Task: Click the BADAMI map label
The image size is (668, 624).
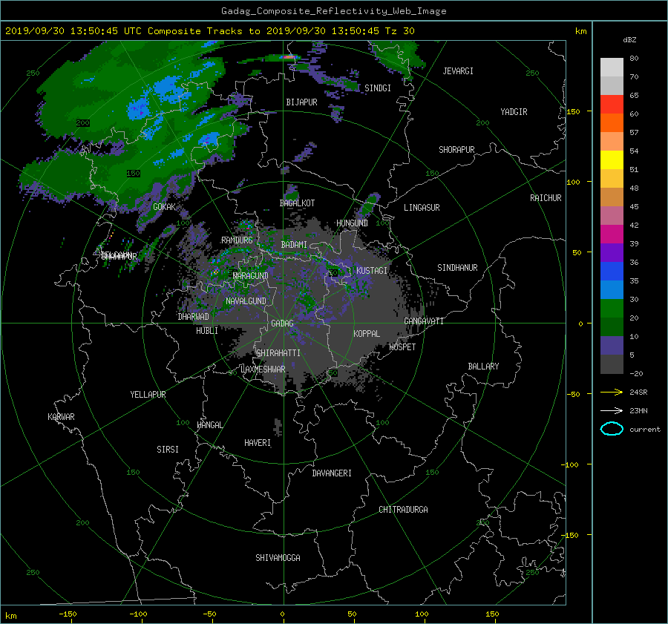Action: point(294,245)
